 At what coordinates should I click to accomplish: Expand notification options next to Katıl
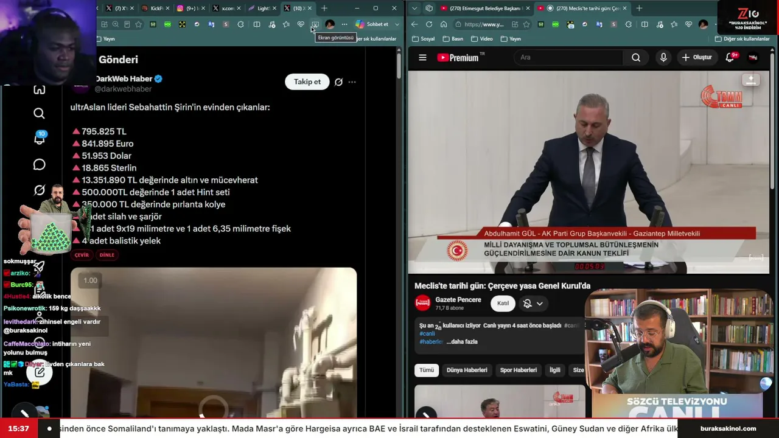[533, 304]
